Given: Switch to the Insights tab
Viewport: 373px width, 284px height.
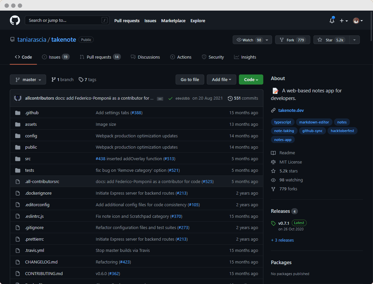Looking at the screenshot, I should (245, 57).
